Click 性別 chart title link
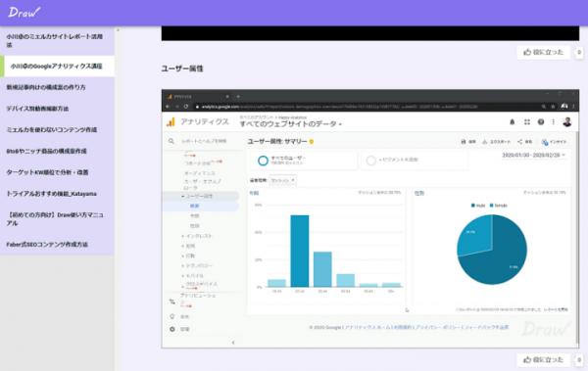This screenshot has height=371, width=588. 419,194
